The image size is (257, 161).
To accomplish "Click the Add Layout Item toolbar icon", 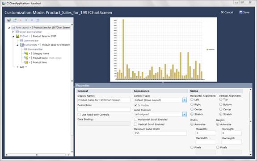I will point(15,20).
